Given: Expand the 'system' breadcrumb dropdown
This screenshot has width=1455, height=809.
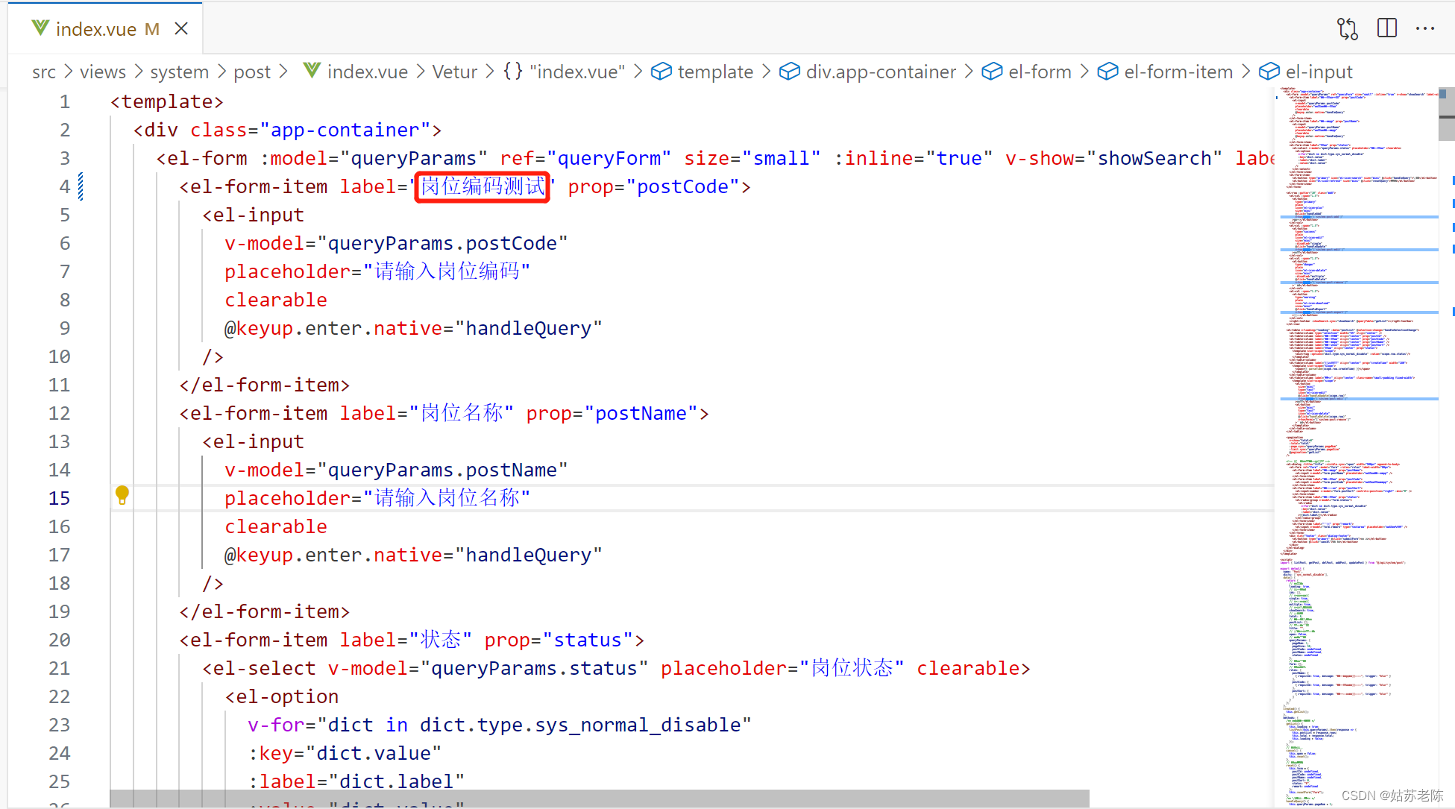Looking at the screenshot, I should [x=179, y=72].
